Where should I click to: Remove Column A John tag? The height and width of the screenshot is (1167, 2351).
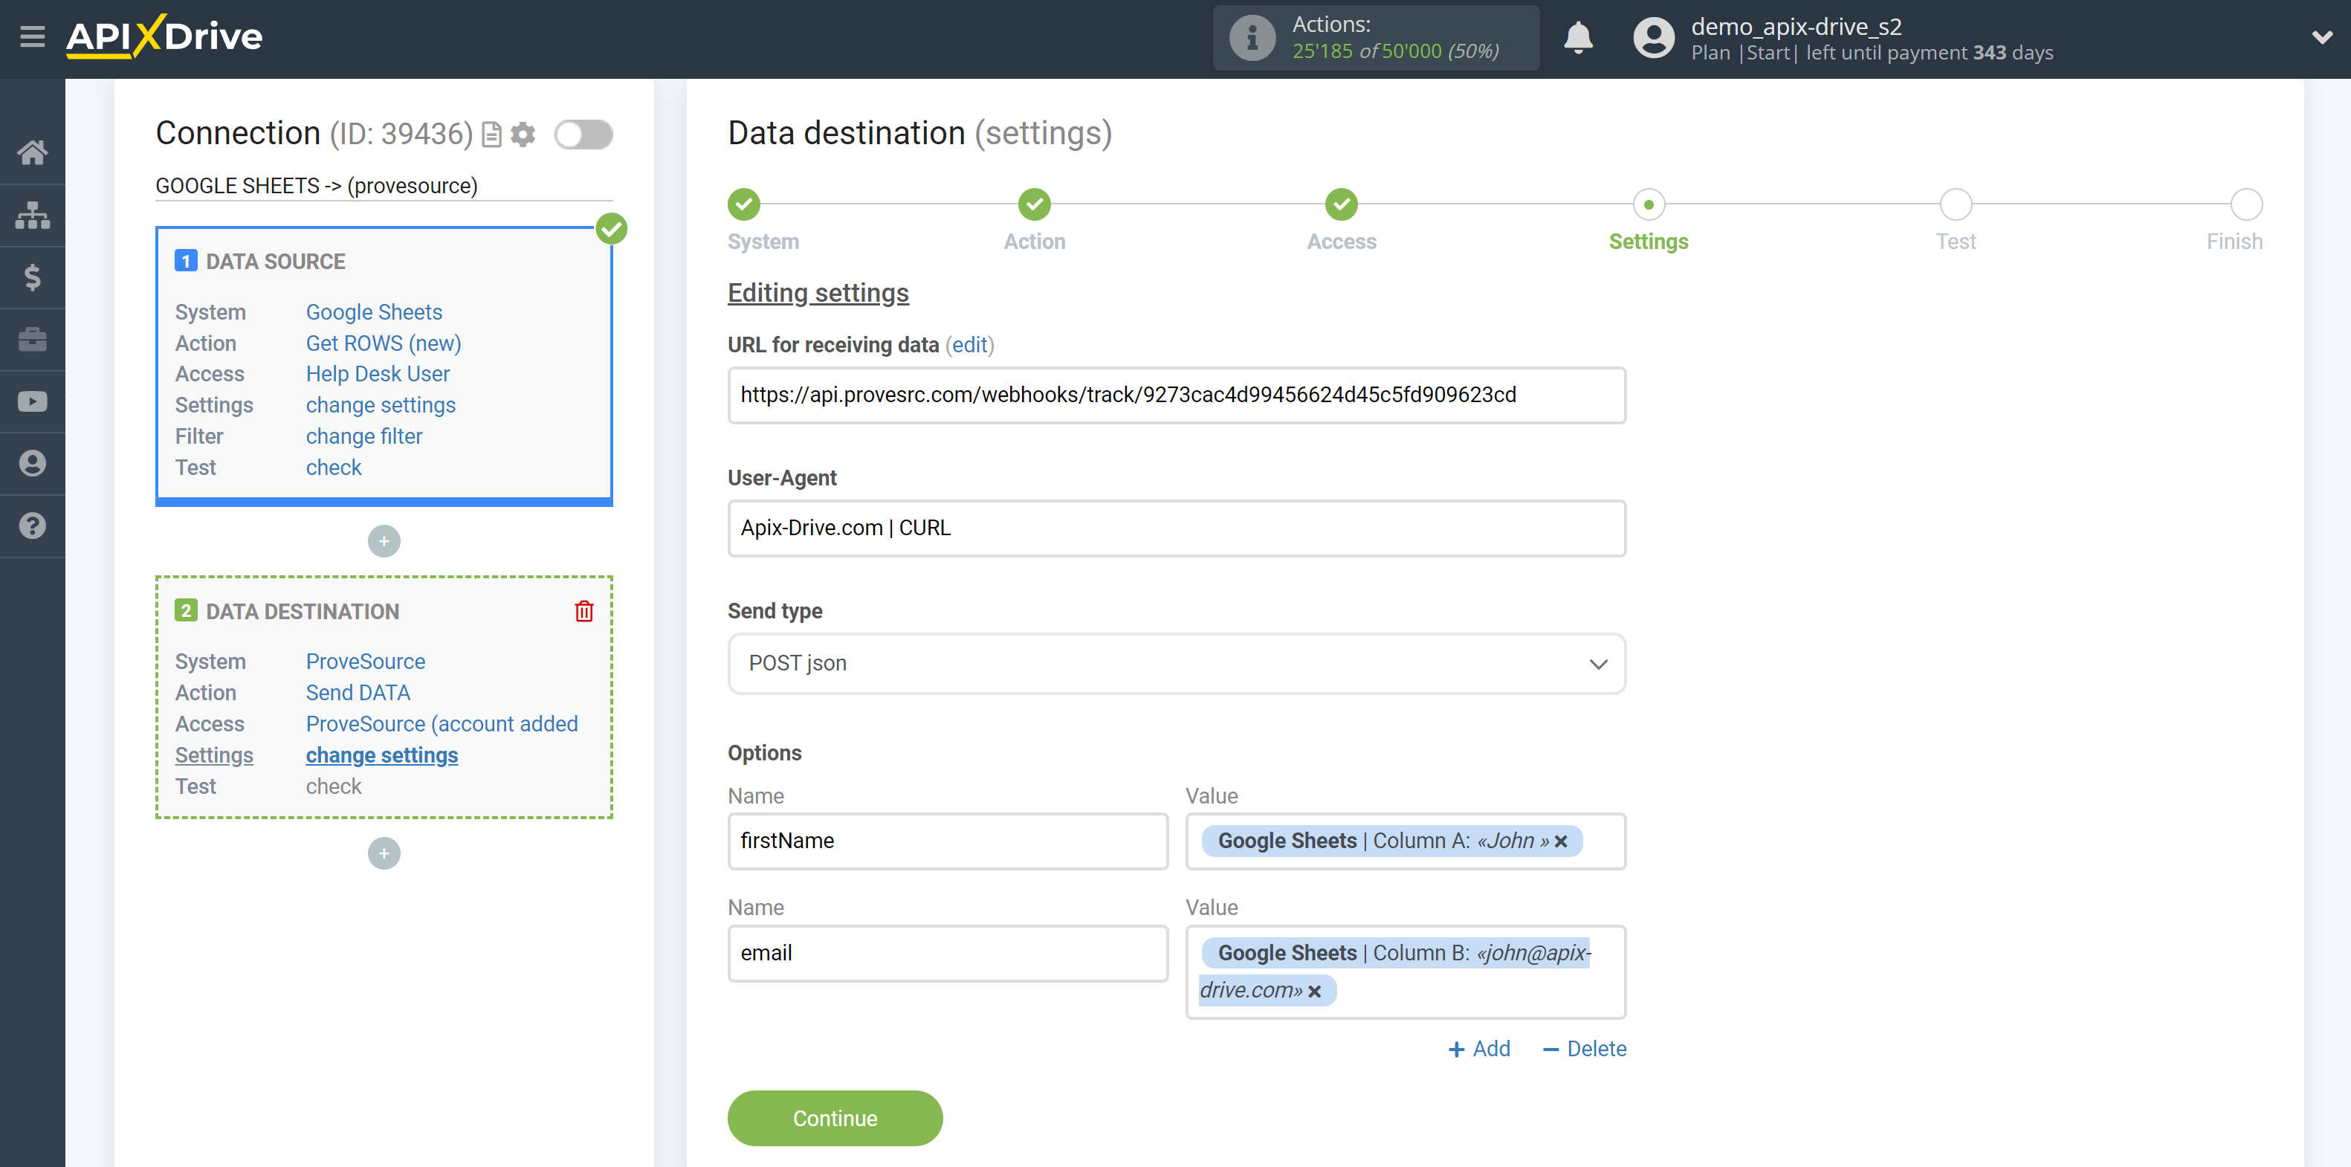click(1562, 841)
